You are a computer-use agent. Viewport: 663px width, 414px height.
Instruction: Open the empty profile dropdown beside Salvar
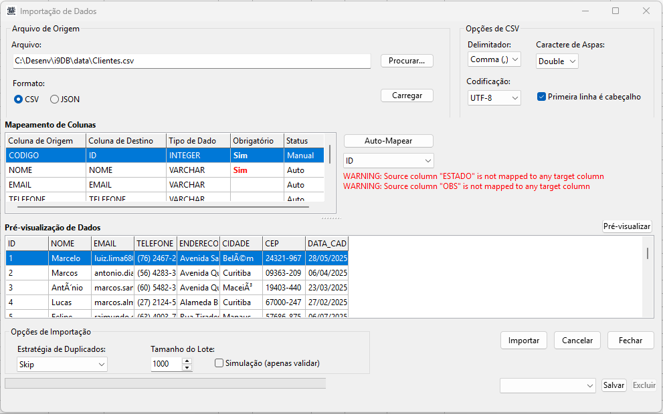coord(547,386)
